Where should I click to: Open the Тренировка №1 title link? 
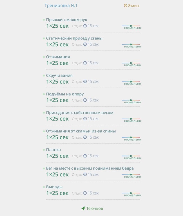61,6
